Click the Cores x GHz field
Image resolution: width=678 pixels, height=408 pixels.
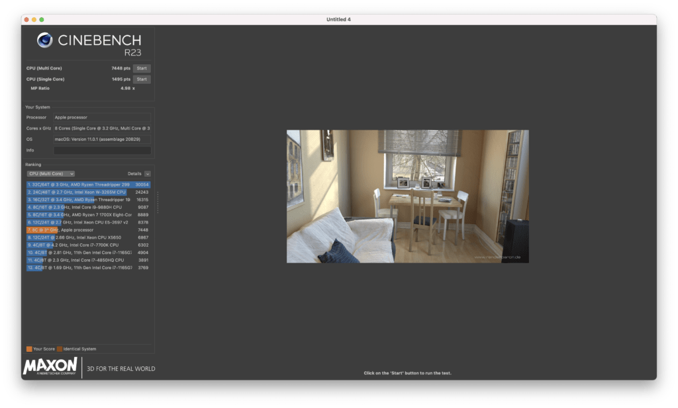pos(102,128)
